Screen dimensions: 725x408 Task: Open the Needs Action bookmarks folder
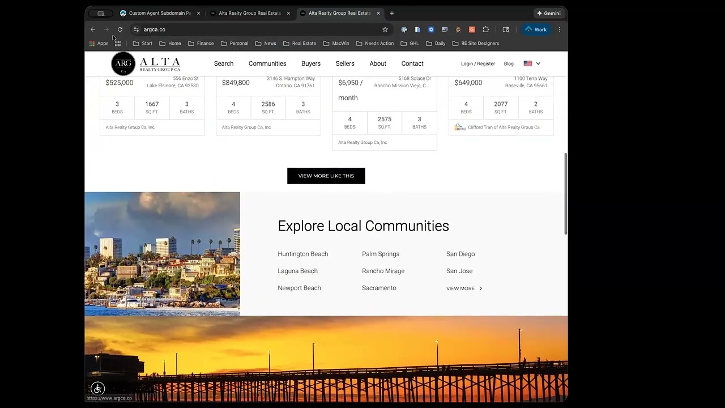(x=375, y=43)
